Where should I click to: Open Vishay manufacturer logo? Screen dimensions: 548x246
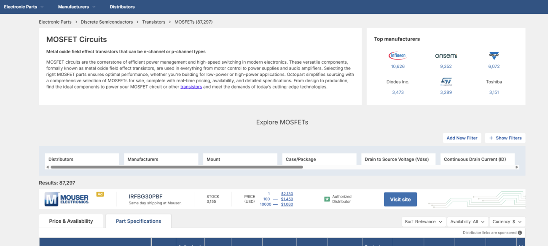(494, 56)
